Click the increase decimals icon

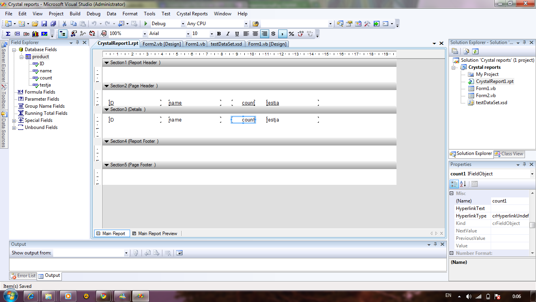coord(301,34)
